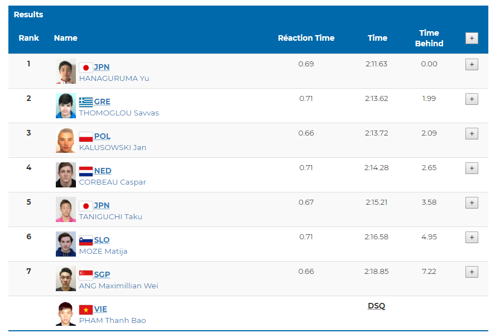
Task: Click the Vietnam flag icon
Action: (x=86, y=310)
